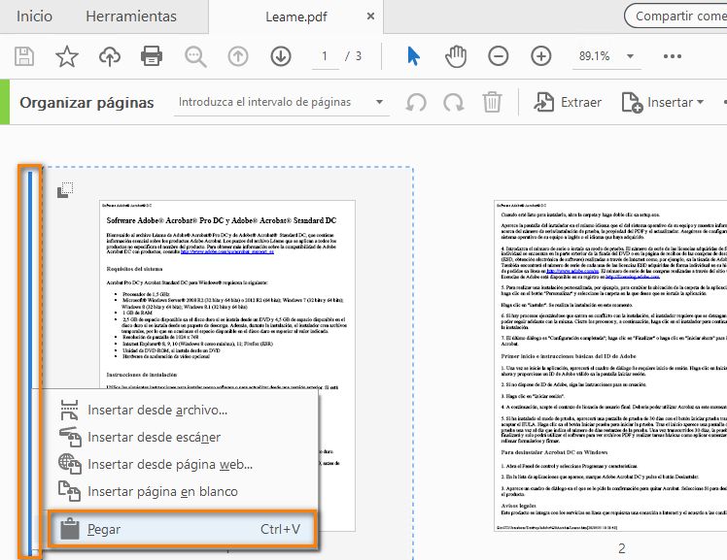Open more tools via the three-dots icon
The width and height of the screenshot is (727, 560).
[673, 56]
